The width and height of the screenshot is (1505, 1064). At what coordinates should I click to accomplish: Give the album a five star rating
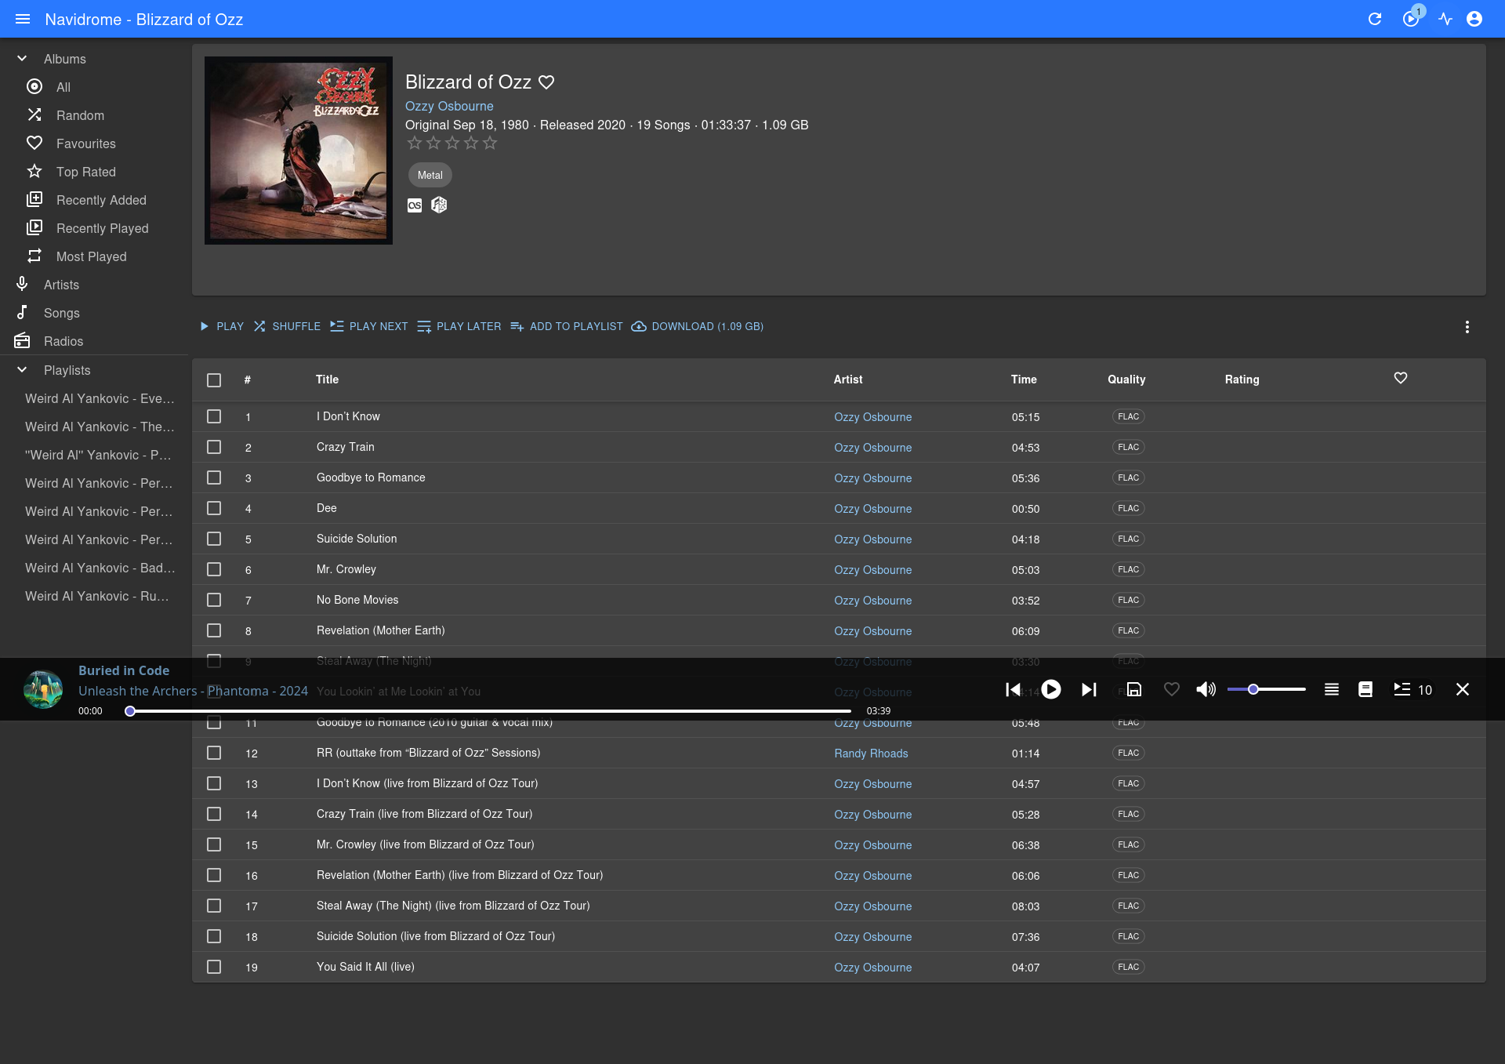(490, 143)
